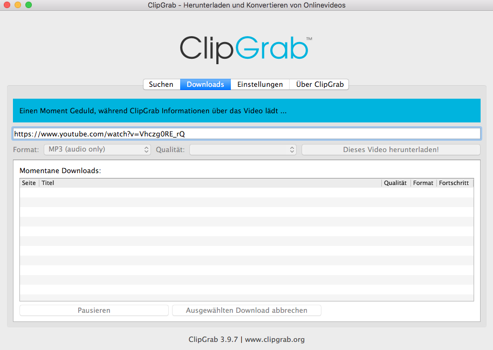Click the Seite column header
The image size is (493, 350).
29,183
